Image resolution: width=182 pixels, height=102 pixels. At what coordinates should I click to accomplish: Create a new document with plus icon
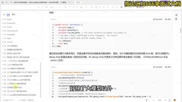pos(7,2)
